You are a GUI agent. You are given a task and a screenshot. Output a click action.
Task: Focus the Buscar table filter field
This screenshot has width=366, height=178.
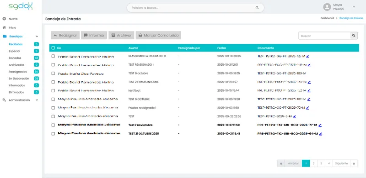pyautogui.click(x=324, y=36)
